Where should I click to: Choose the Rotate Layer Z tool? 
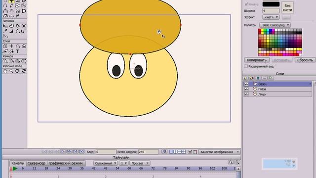coord(18,46)
